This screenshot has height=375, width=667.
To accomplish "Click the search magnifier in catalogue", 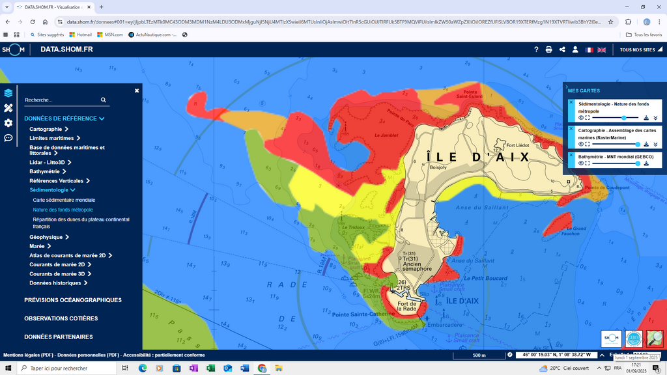I will click(104, 100).
